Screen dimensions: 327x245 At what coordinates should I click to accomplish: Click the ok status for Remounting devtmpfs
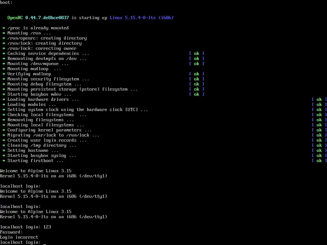[197, 59]
